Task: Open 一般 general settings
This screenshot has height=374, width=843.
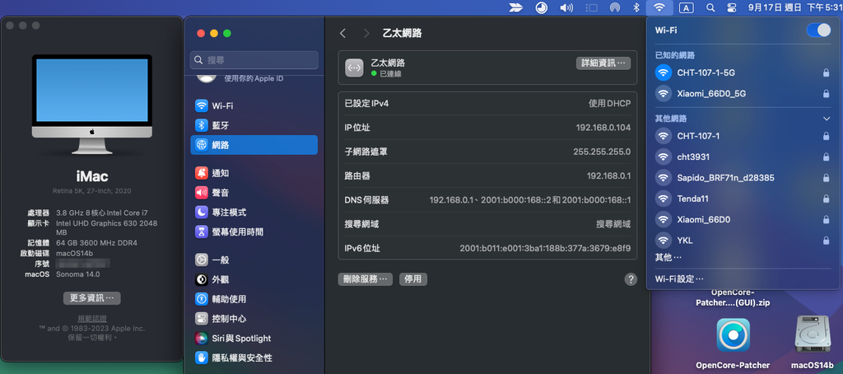Action: tap(254, 260)
